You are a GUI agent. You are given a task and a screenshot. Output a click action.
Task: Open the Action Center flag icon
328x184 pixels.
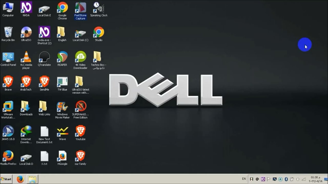click(269, 179)
